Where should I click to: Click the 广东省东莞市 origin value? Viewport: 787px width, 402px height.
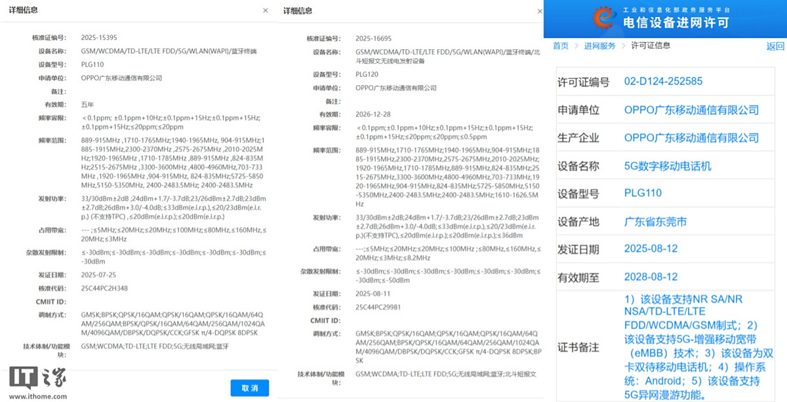pos(655,221)
